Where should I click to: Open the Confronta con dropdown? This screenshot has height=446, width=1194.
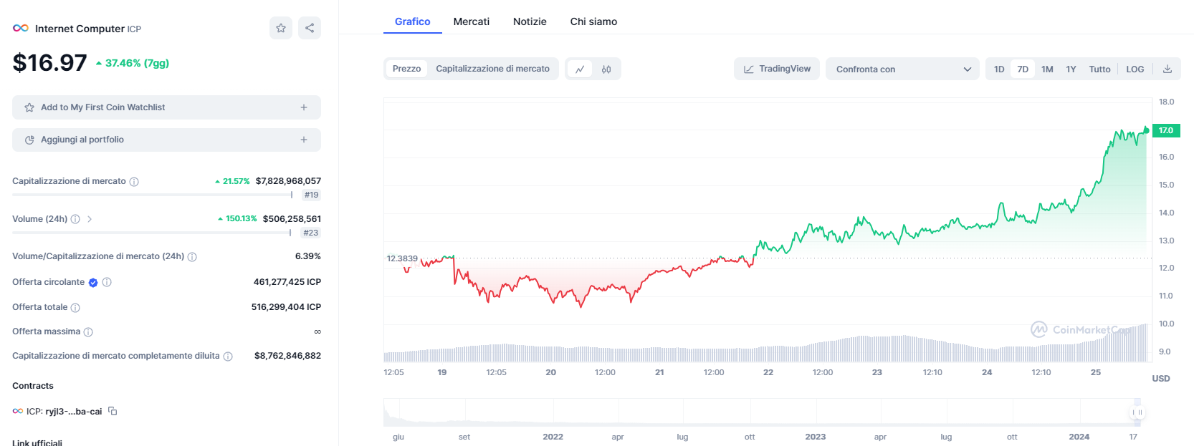coord(902,69)
